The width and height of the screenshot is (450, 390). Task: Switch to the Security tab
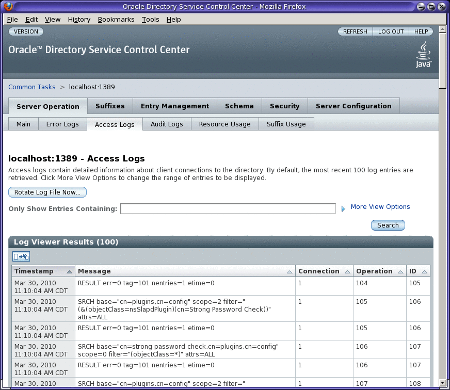[x=285, y=106]
